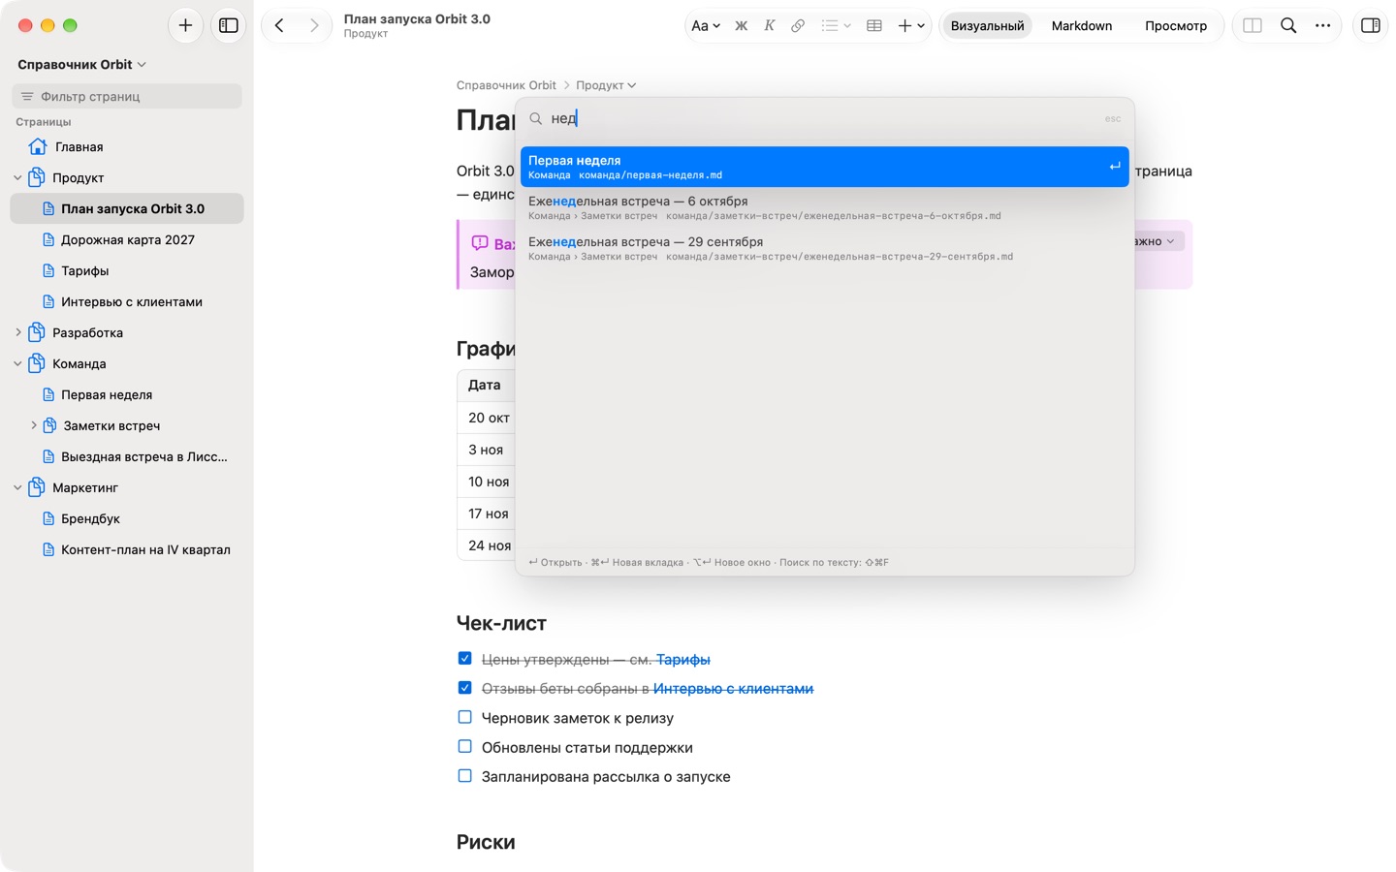Open result 'Еженедельная встреча — 6 октября'
The height and width of the screenshot is (872, 1396).
point(825,207)
